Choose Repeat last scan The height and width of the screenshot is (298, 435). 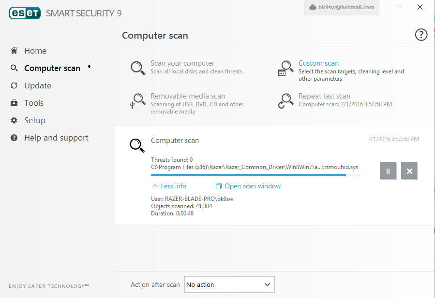pyautogui.click(x=324, y=96)
